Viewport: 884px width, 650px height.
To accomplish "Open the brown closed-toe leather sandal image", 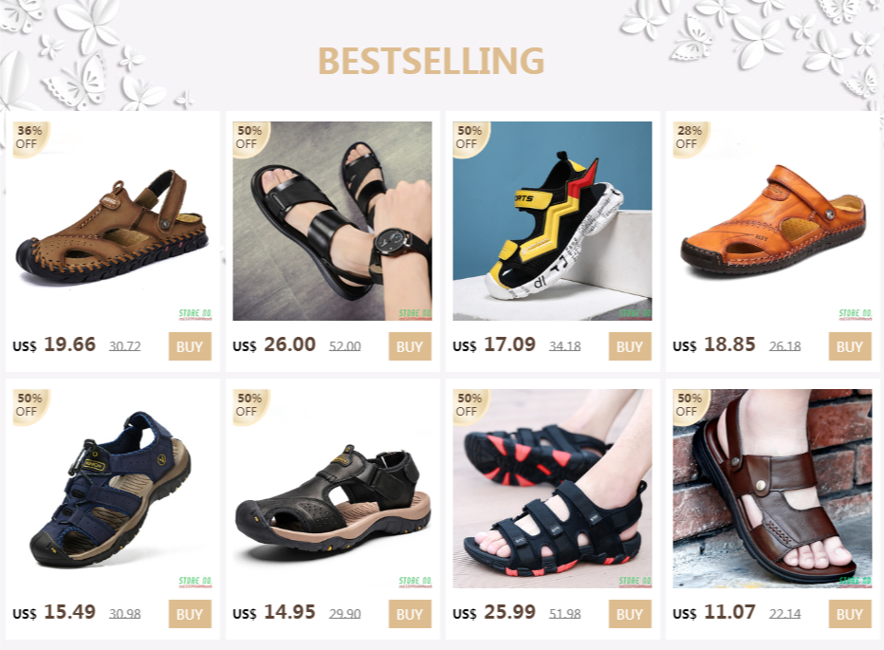I will (113, 221).
